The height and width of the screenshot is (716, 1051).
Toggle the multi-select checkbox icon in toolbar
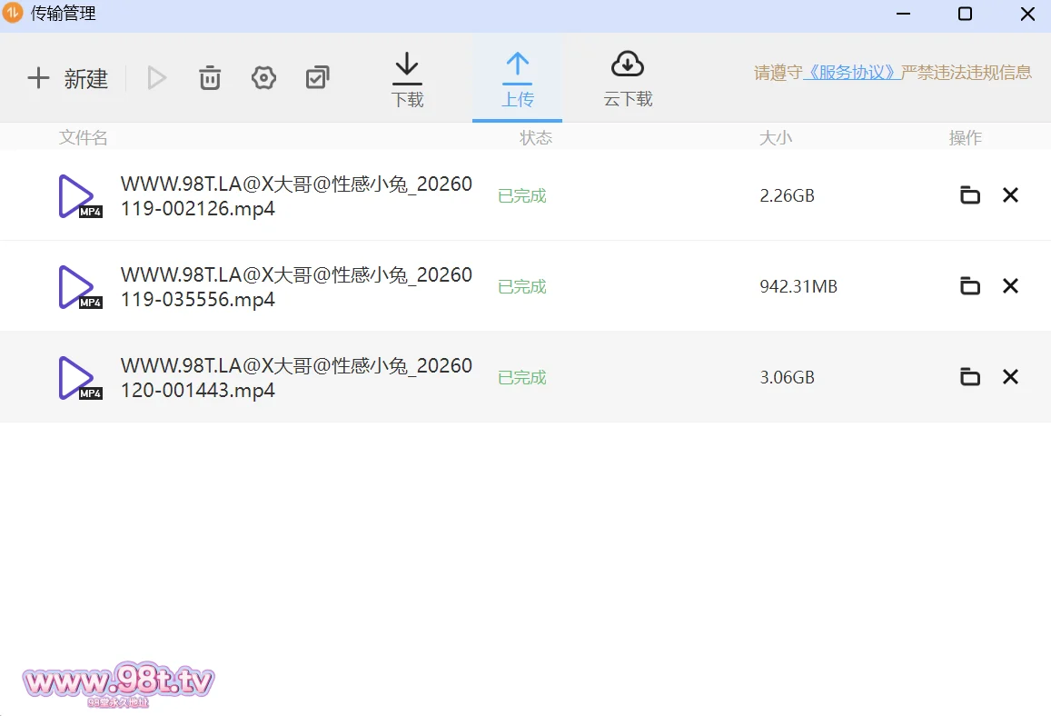[317, 78]
